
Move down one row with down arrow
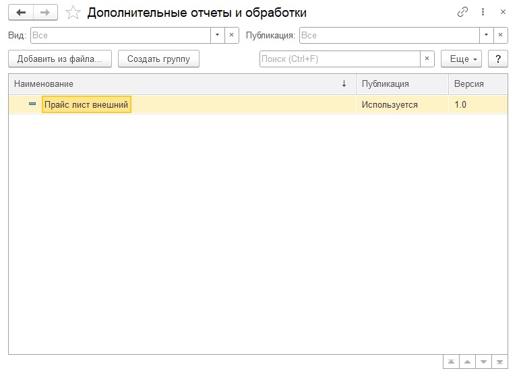click(483, 362)
